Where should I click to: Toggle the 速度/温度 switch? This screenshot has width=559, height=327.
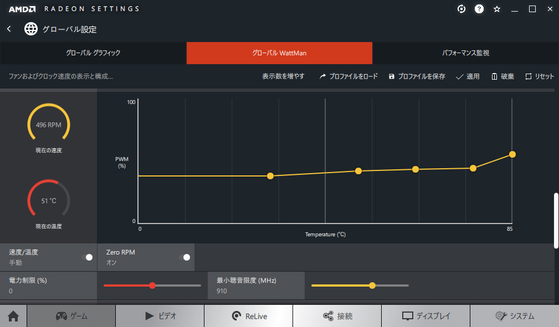87,257
